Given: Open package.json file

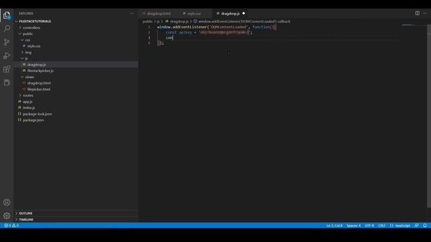Looking at the screenshot, I should tap(33, 120).
